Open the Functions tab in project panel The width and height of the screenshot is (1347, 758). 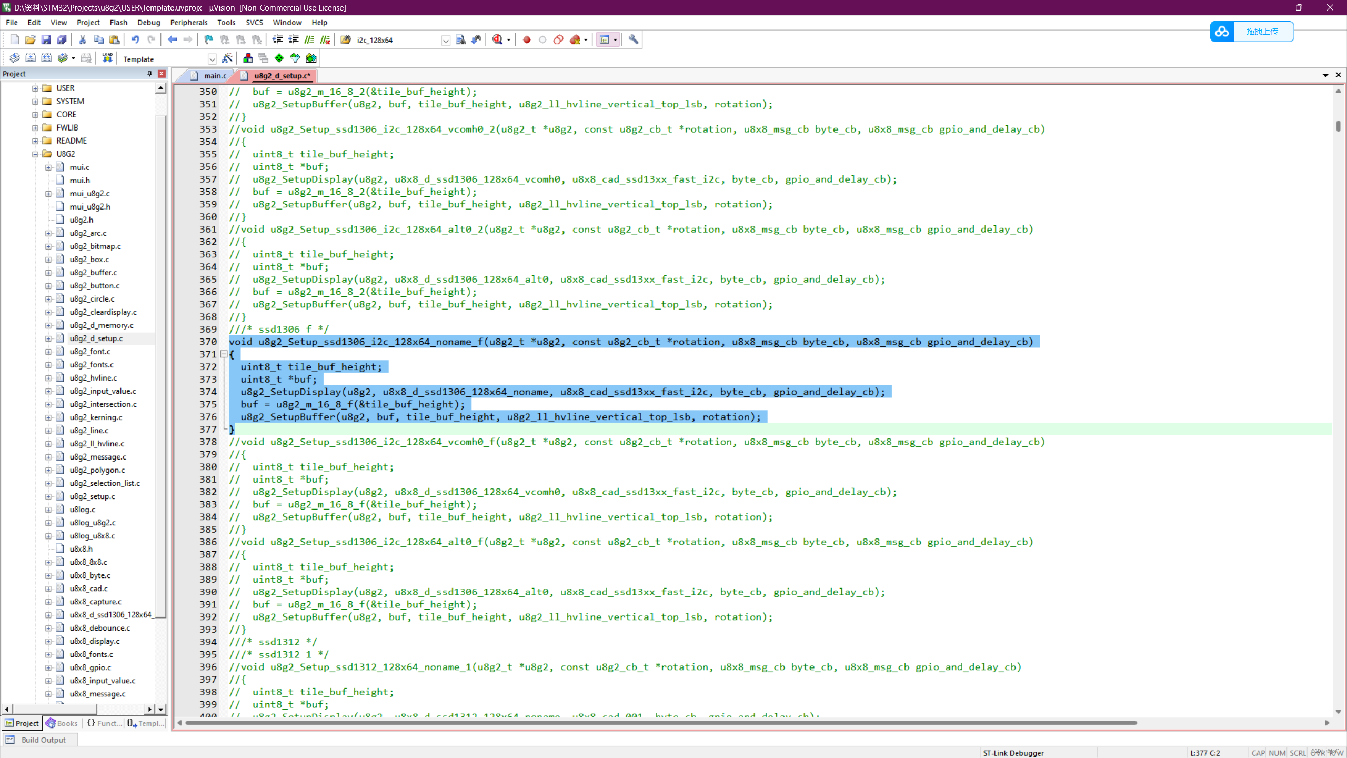tap(105, 723)
